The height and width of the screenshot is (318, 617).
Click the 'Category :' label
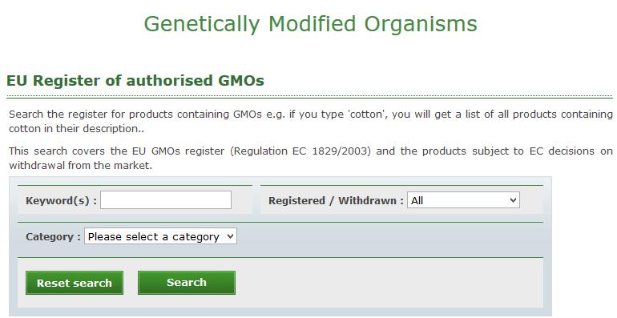coord(53,237)
